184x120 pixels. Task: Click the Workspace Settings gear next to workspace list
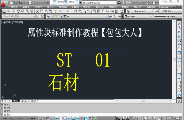point(38,16)
